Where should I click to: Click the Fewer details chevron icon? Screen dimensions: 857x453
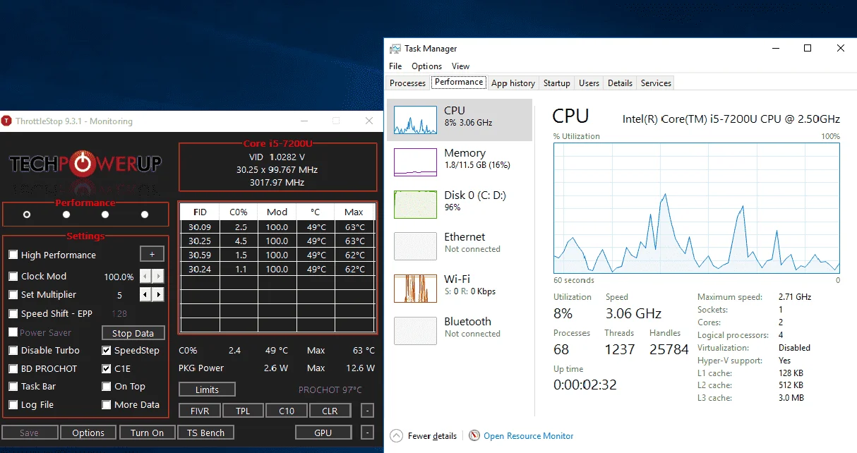point(397,435)
